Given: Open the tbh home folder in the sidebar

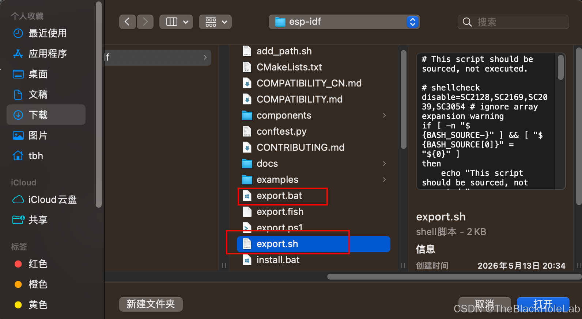Looking at the screenshot, I should tap(46, 156).
